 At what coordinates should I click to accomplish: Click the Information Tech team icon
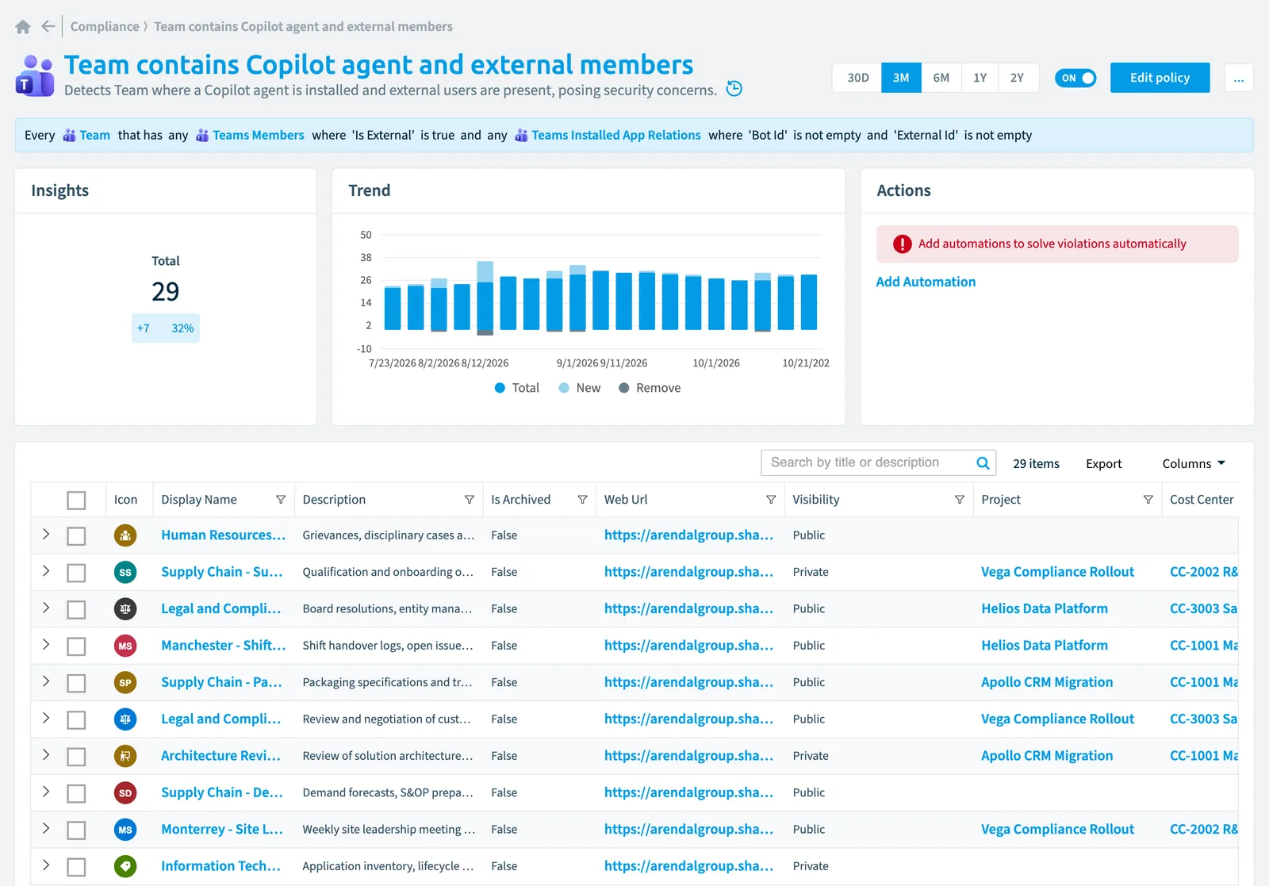click(x=125, y=866)
